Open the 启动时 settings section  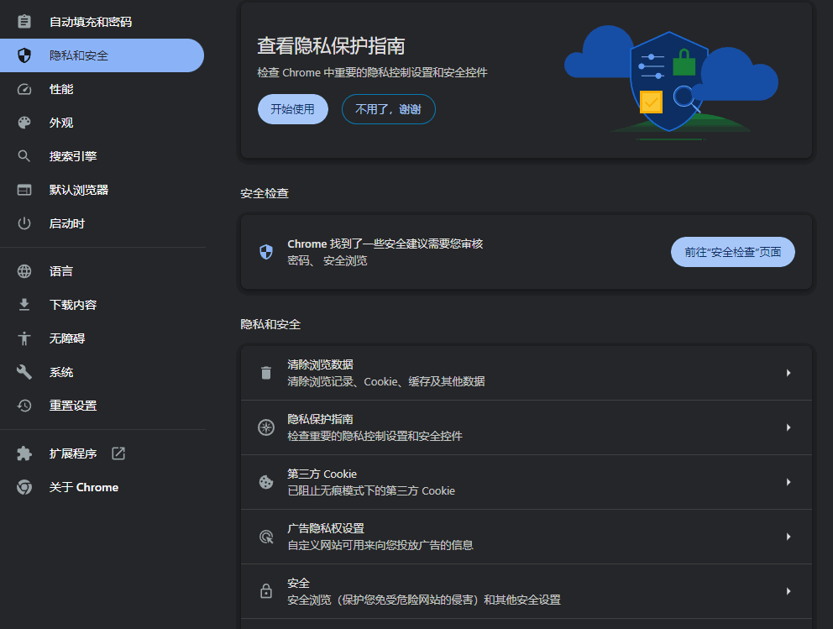[102, 223]
